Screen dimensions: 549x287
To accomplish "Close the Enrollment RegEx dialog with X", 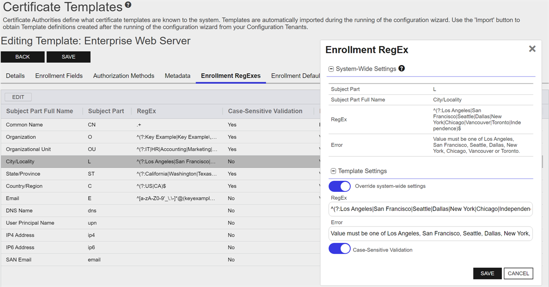I will click(x=532, y=49).
